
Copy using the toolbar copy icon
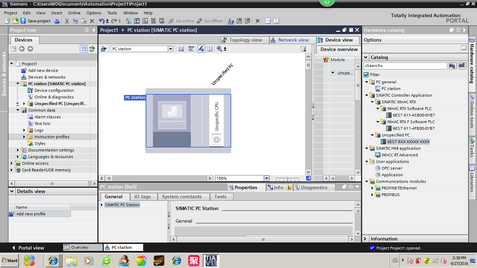tap(75, 21)
